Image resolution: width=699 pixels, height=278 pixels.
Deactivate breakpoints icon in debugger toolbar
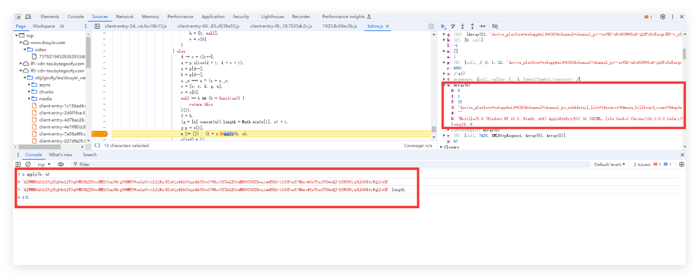(495, 26)
